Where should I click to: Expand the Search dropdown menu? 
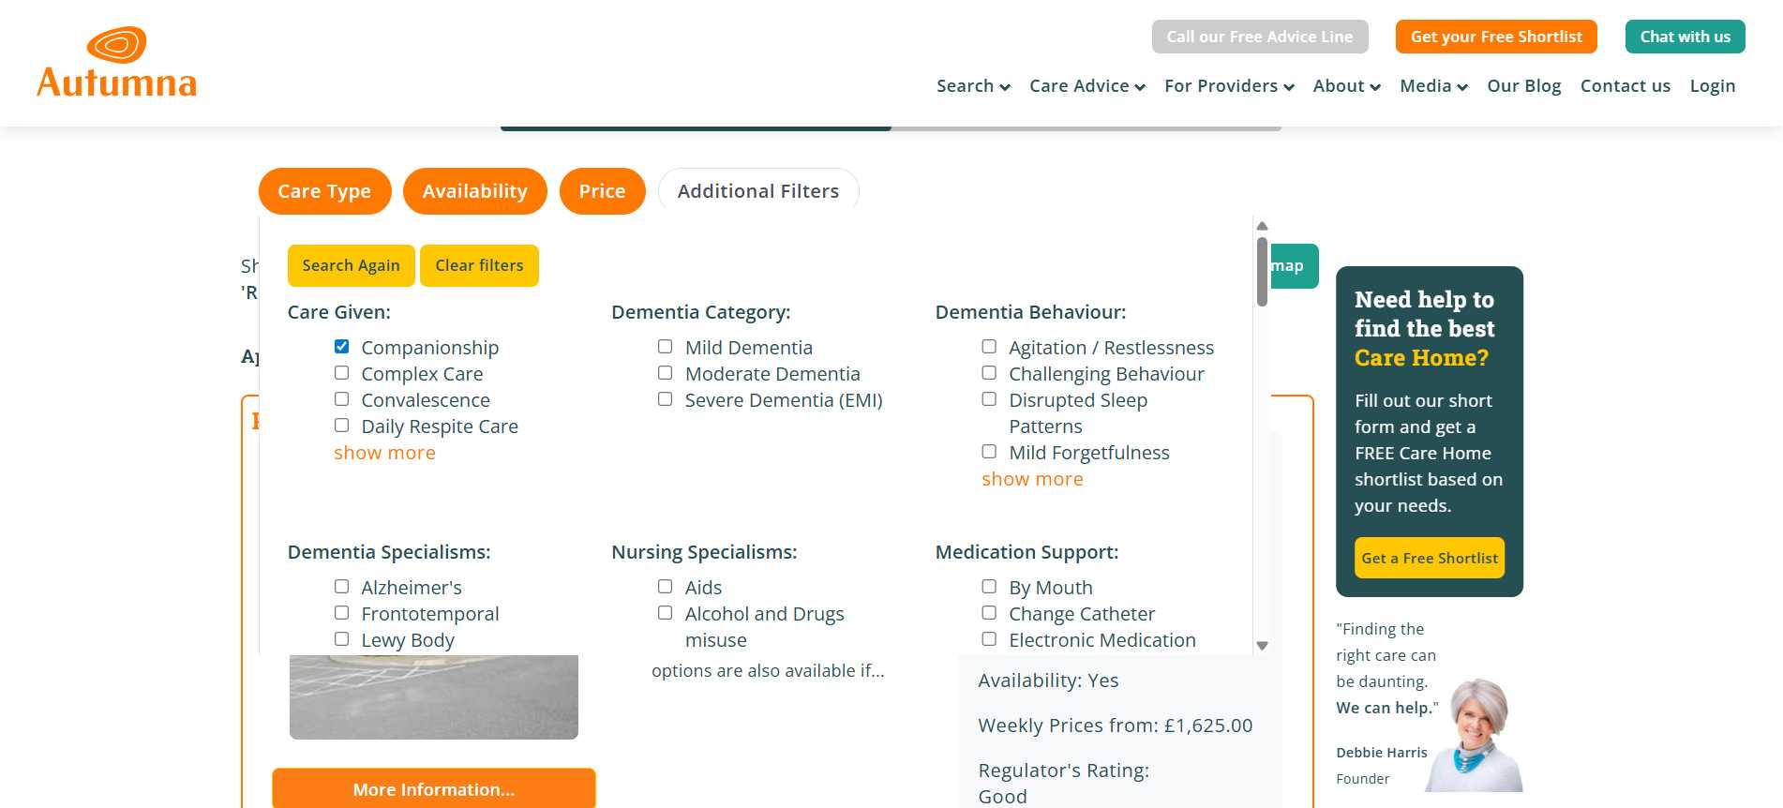tap(972, 86)
